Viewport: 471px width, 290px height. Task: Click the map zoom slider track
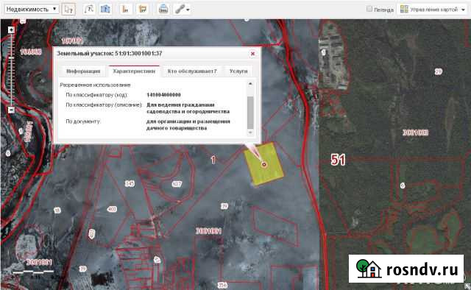pos(11,70)
